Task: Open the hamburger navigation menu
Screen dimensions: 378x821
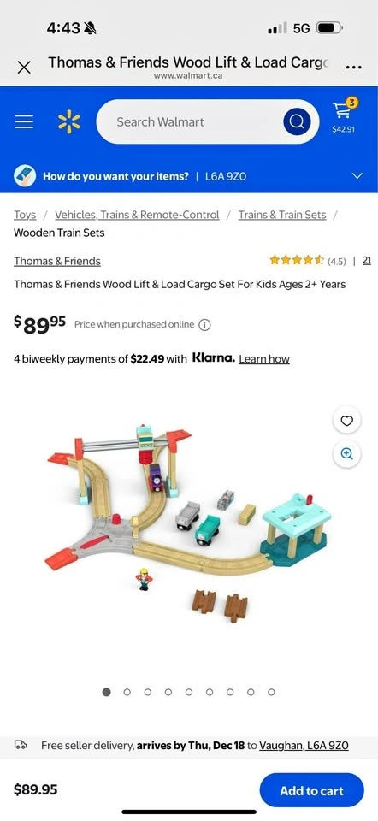Action: (x=24, y=122)
